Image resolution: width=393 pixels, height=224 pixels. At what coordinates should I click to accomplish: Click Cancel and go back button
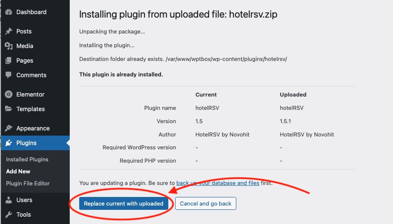(x=206, y=203)
